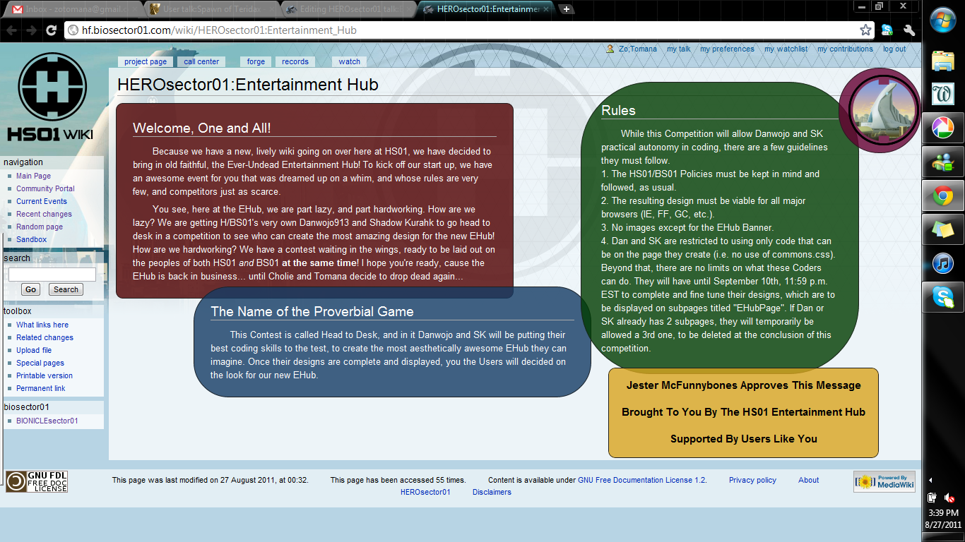Select the 'project page' wiki tab
This screenshot has width=965, height=542.
point(146,61)
